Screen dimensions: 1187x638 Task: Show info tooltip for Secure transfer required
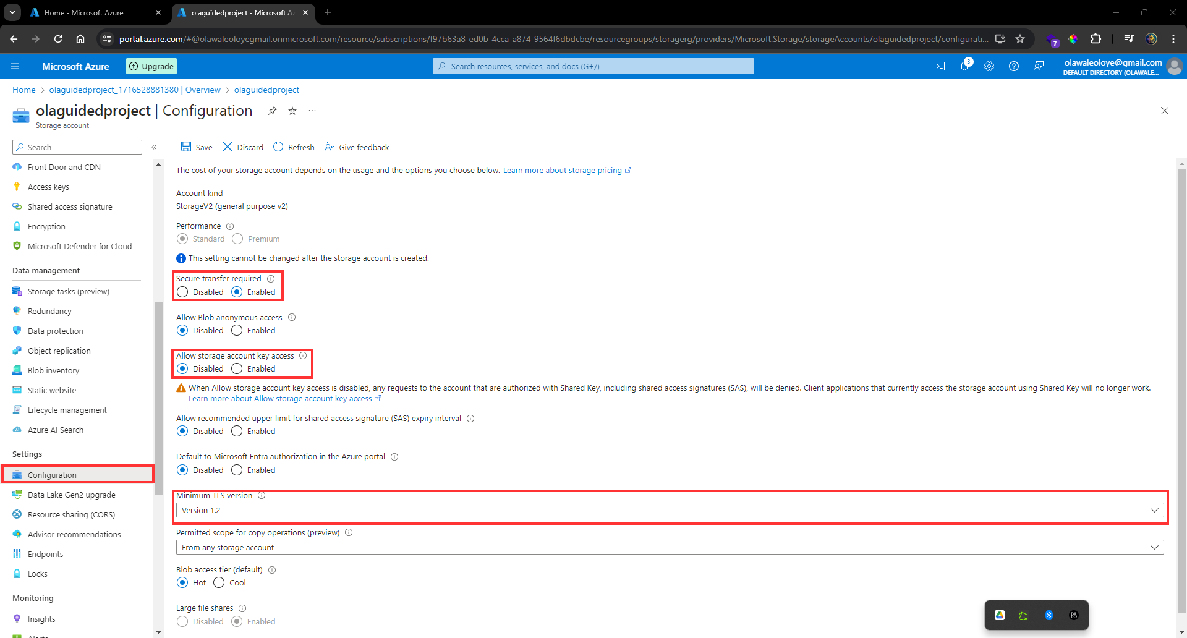tap(271, 279)
